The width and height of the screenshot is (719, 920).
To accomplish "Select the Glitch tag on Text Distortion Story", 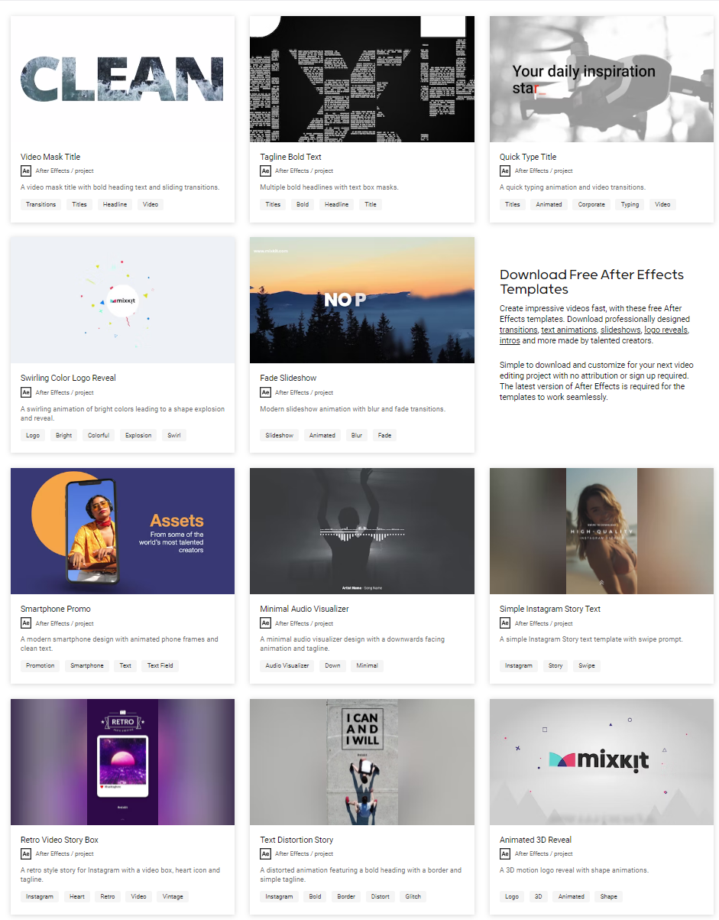I will (413, 896).
